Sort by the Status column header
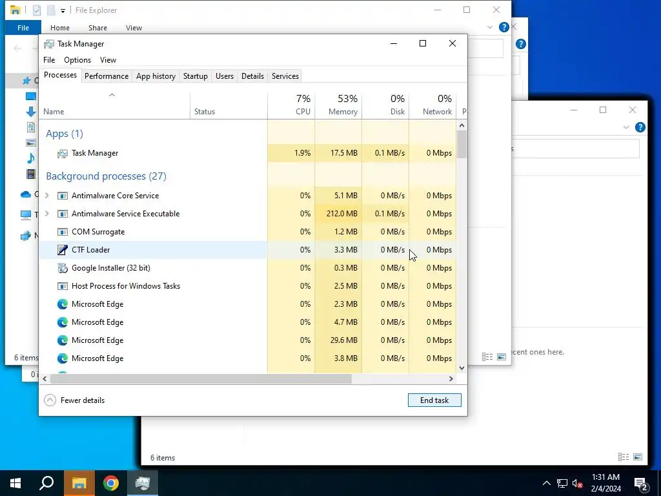Image resolution: width=661 pixels, height=496 pixels. tap(229, 105)
